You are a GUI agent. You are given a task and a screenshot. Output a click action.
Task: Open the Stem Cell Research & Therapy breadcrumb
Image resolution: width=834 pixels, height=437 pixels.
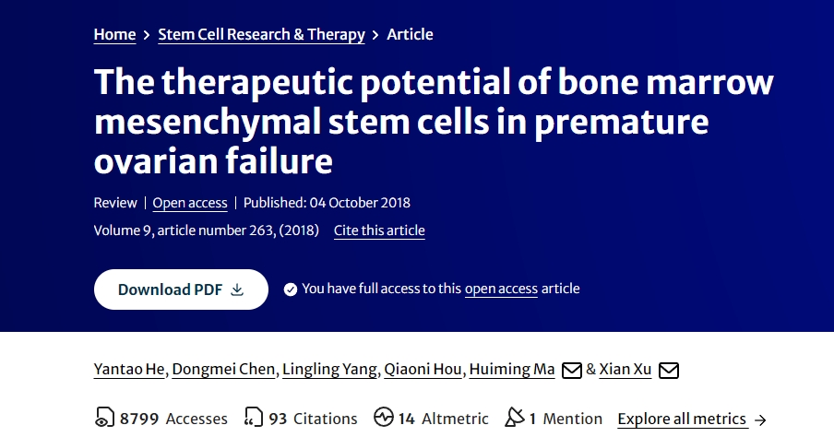pyautogui.click(x=261, y=34)
